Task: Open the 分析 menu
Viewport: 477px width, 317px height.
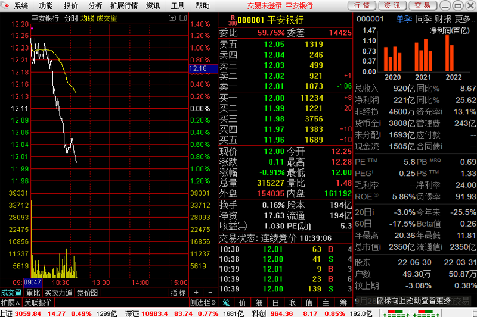Action: pos(95,5)
